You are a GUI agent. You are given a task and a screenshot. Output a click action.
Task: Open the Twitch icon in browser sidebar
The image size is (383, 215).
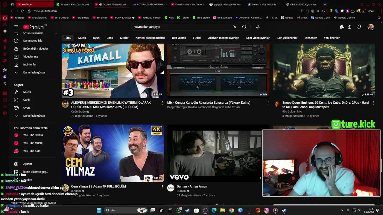point(5,77)
